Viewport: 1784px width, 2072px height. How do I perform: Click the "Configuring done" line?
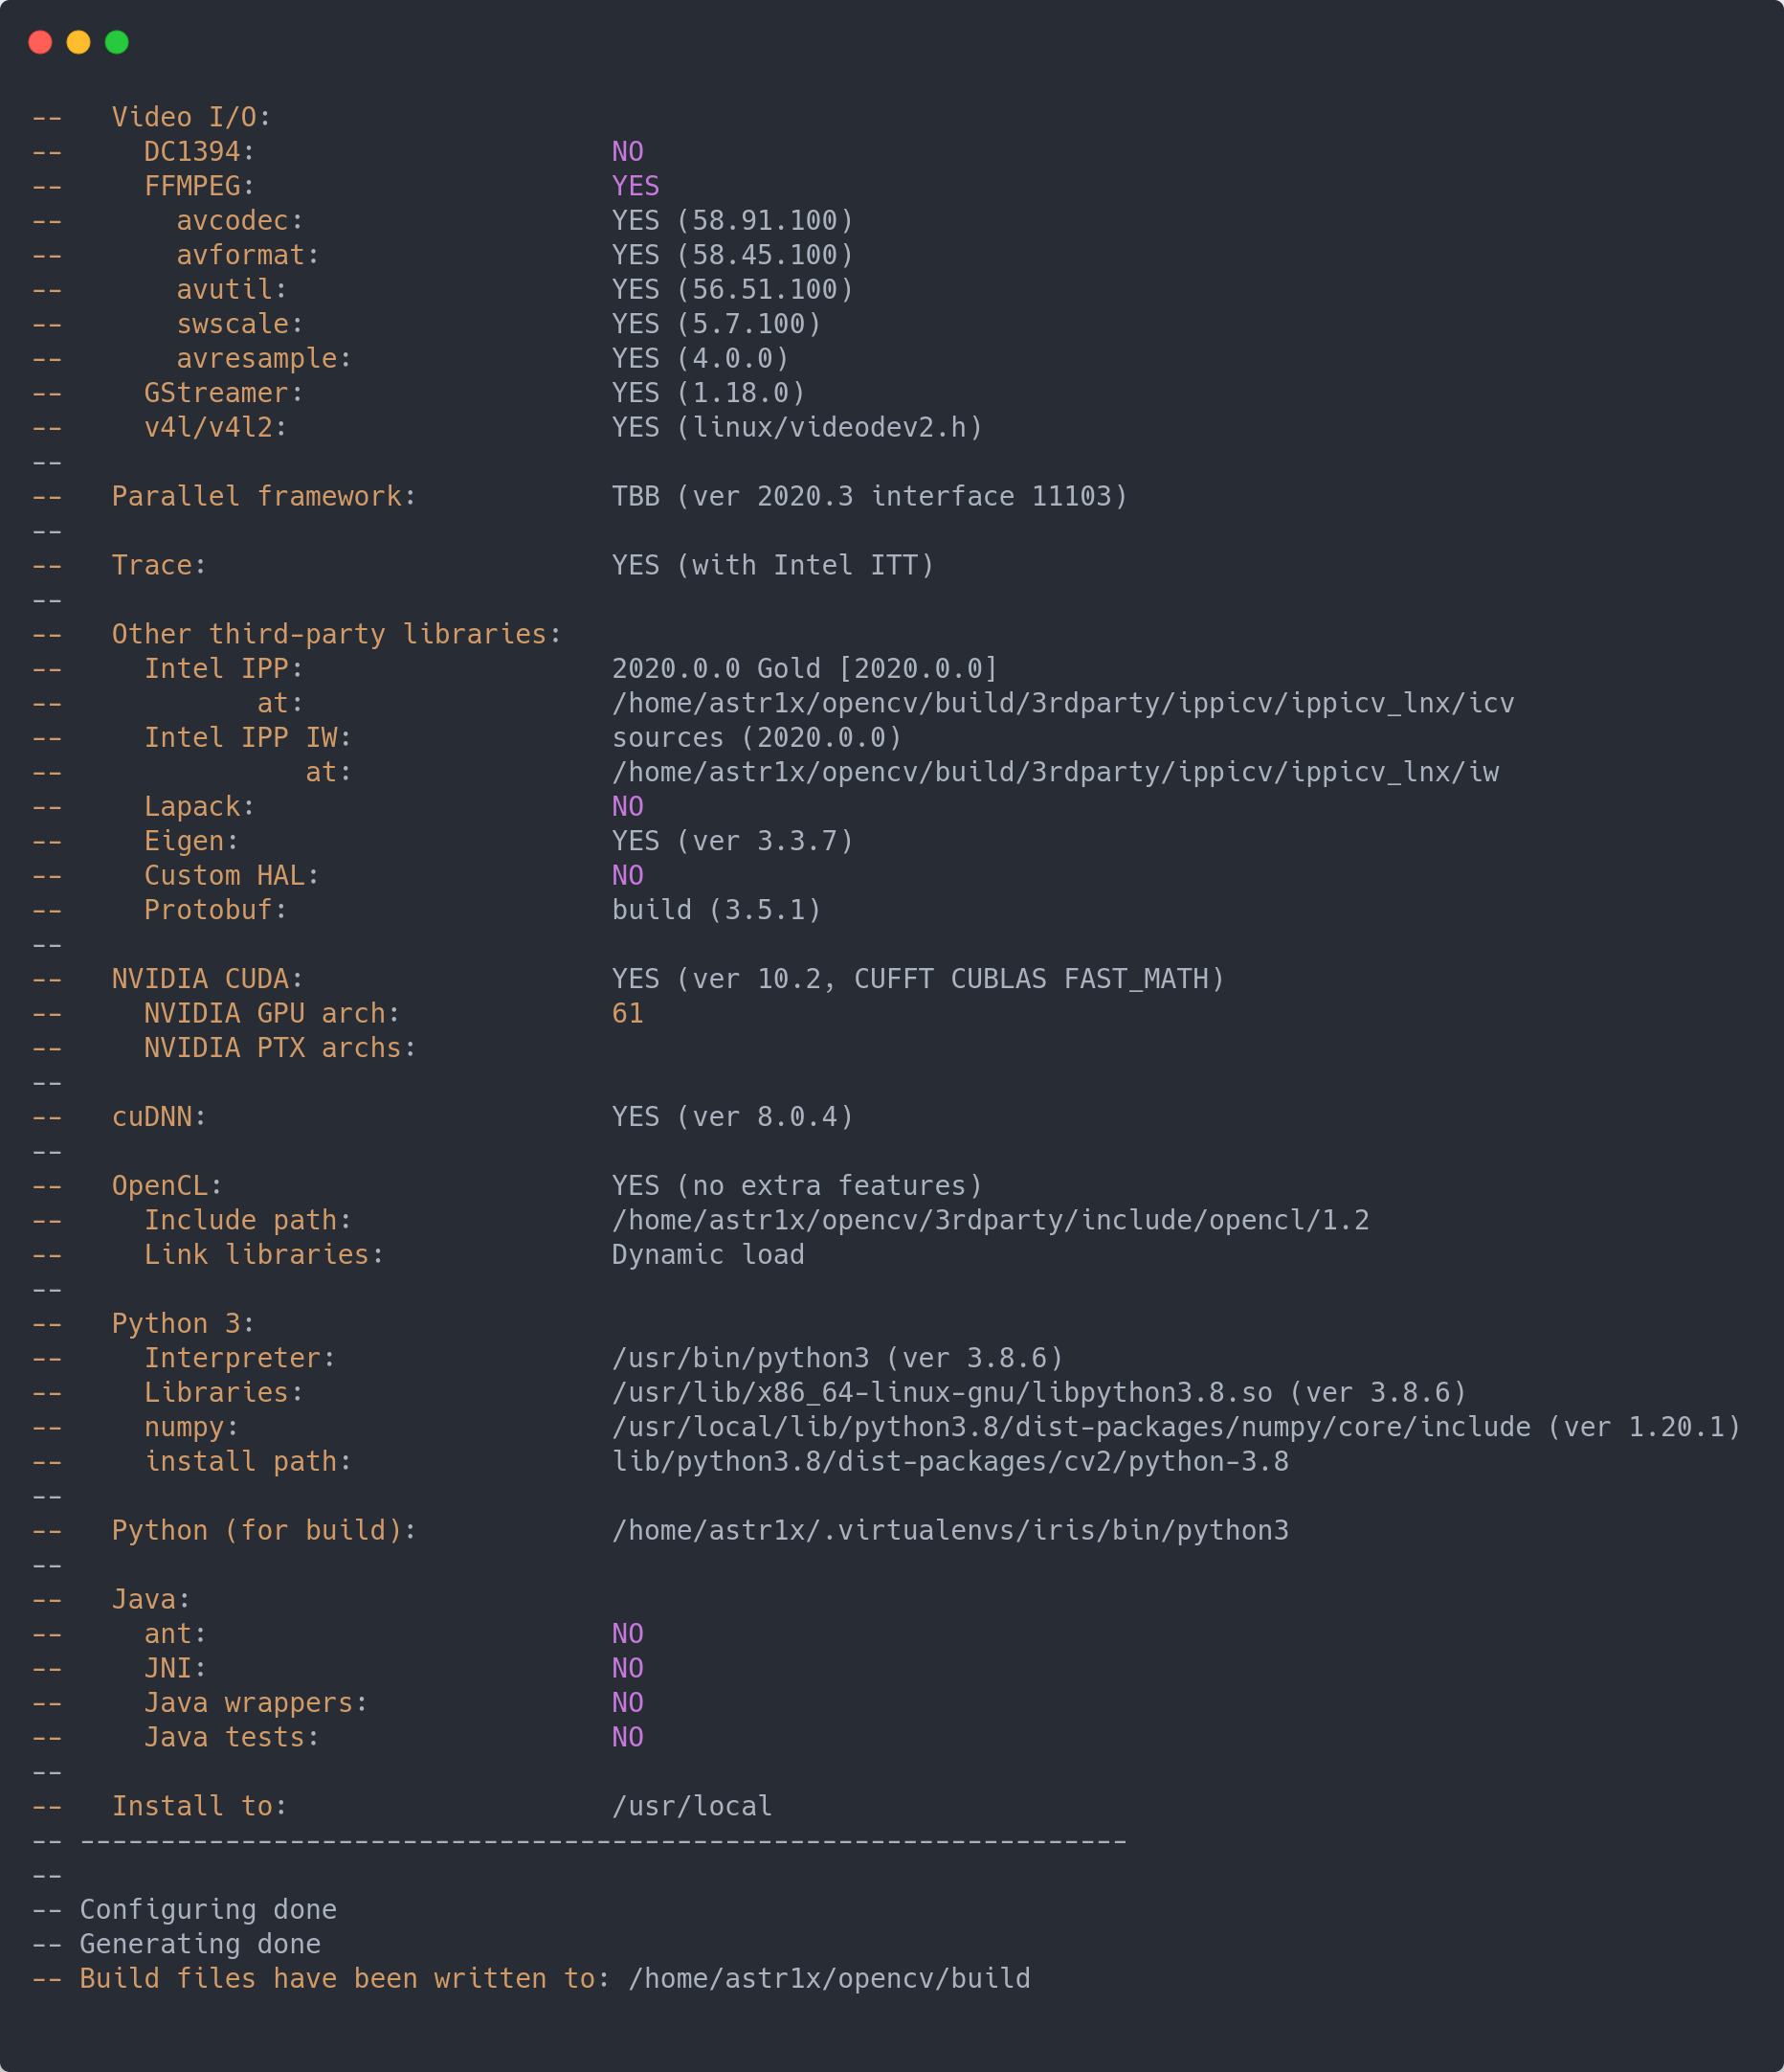tap(208, 1909)
